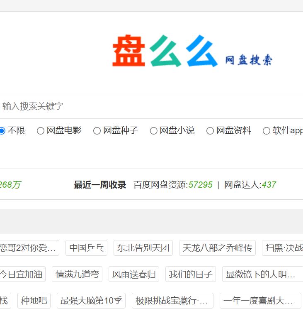
Task: Pick the 网盘小说 radio option
Action: pyautogui.click(x=153, y=131)
